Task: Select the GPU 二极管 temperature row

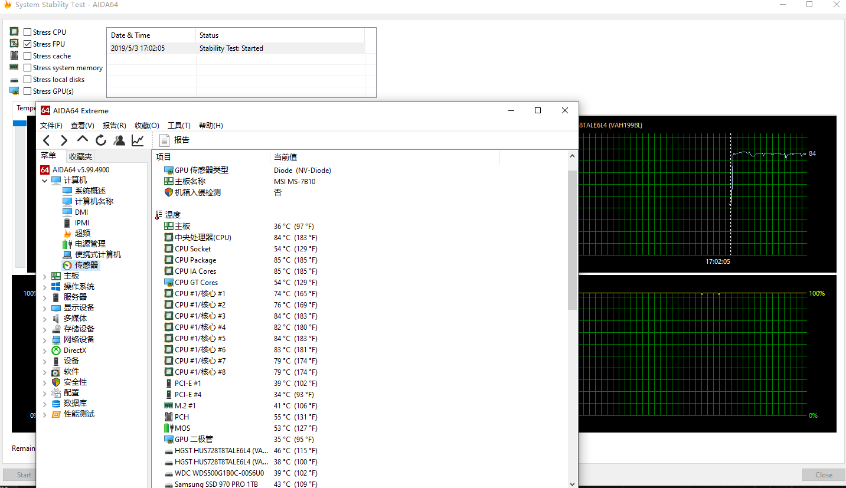Action: pyautogui.click(x=241, y=439)
